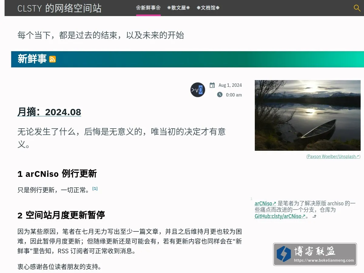This screenshot has height=273, width=364.
Task: Click the 新鲜事 section heading
Action: click(32, 59)
